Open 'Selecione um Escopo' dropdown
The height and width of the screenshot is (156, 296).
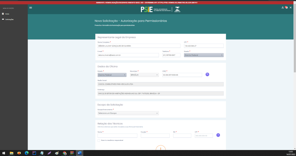pos(128,113)
